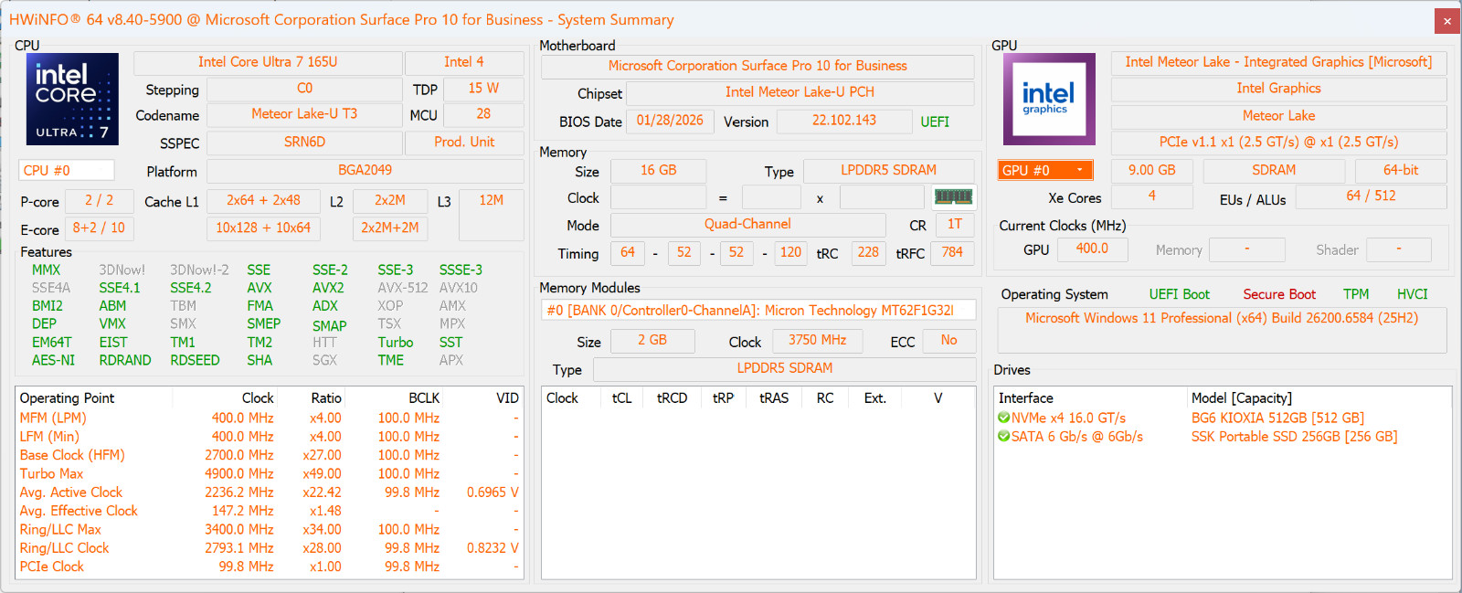Click the module clock 3750 MHz field
This screenshot has height=593, width=1462.
817,341
